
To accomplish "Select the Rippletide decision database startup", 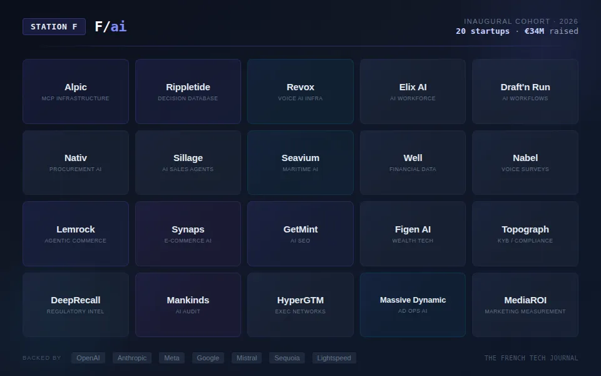I will click(188, 91).
